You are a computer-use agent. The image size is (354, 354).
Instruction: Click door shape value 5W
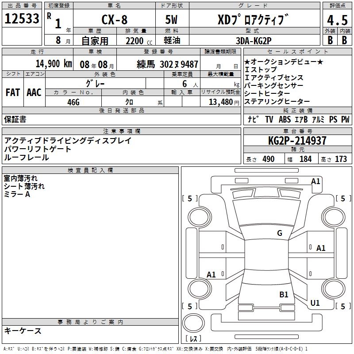click(171, 19)
